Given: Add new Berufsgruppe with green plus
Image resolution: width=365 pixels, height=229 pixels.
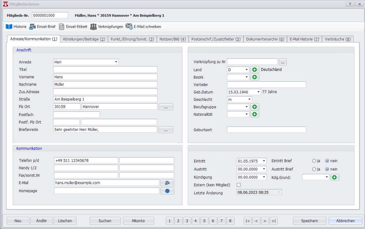Looking at the screenshot, I should 255,107.
